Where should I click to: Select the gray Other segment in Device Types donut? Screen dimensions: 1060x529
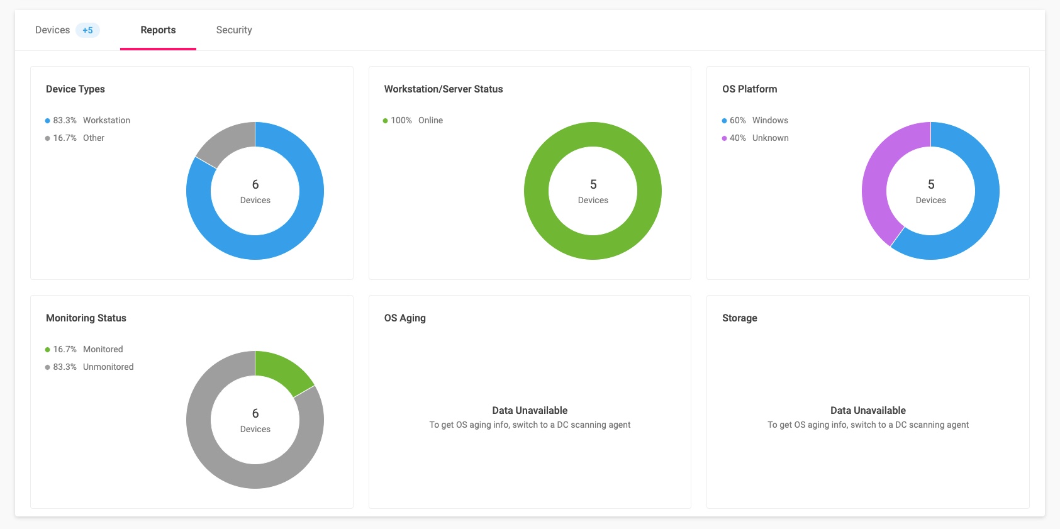coord(230,140)
